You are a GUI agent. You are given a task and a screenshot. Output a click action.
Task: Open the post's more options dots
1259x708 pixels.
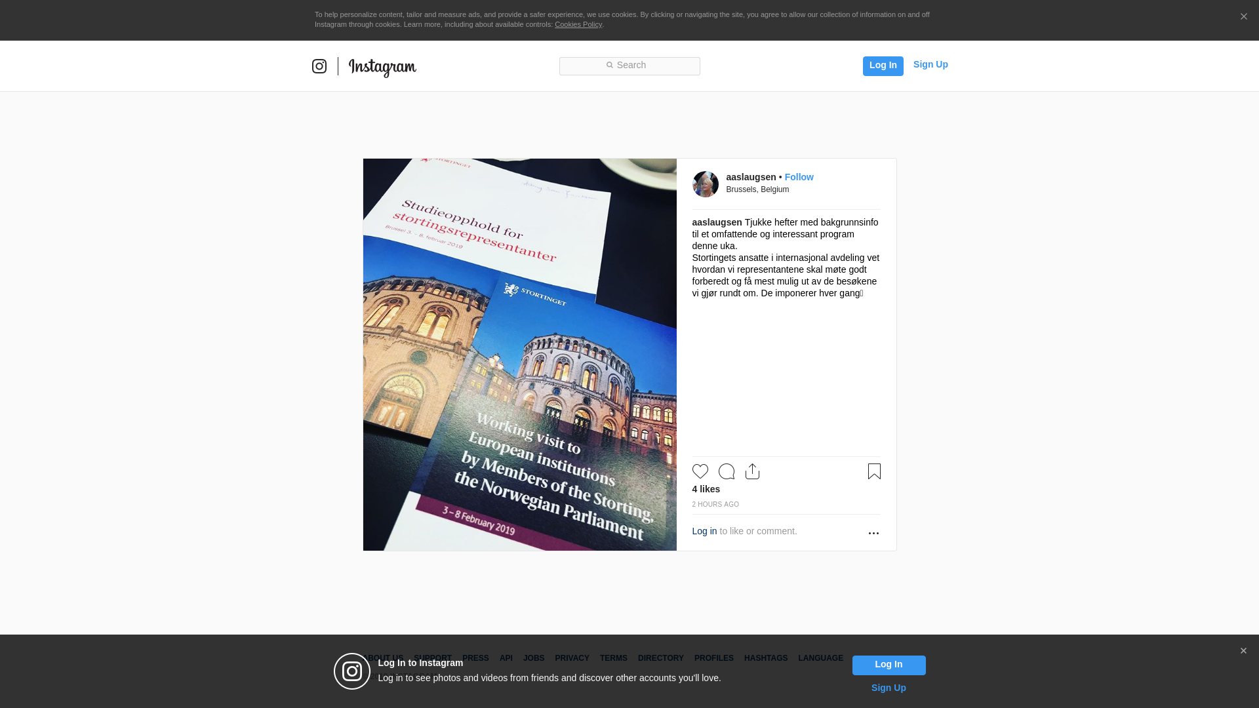tap(873, 533)
